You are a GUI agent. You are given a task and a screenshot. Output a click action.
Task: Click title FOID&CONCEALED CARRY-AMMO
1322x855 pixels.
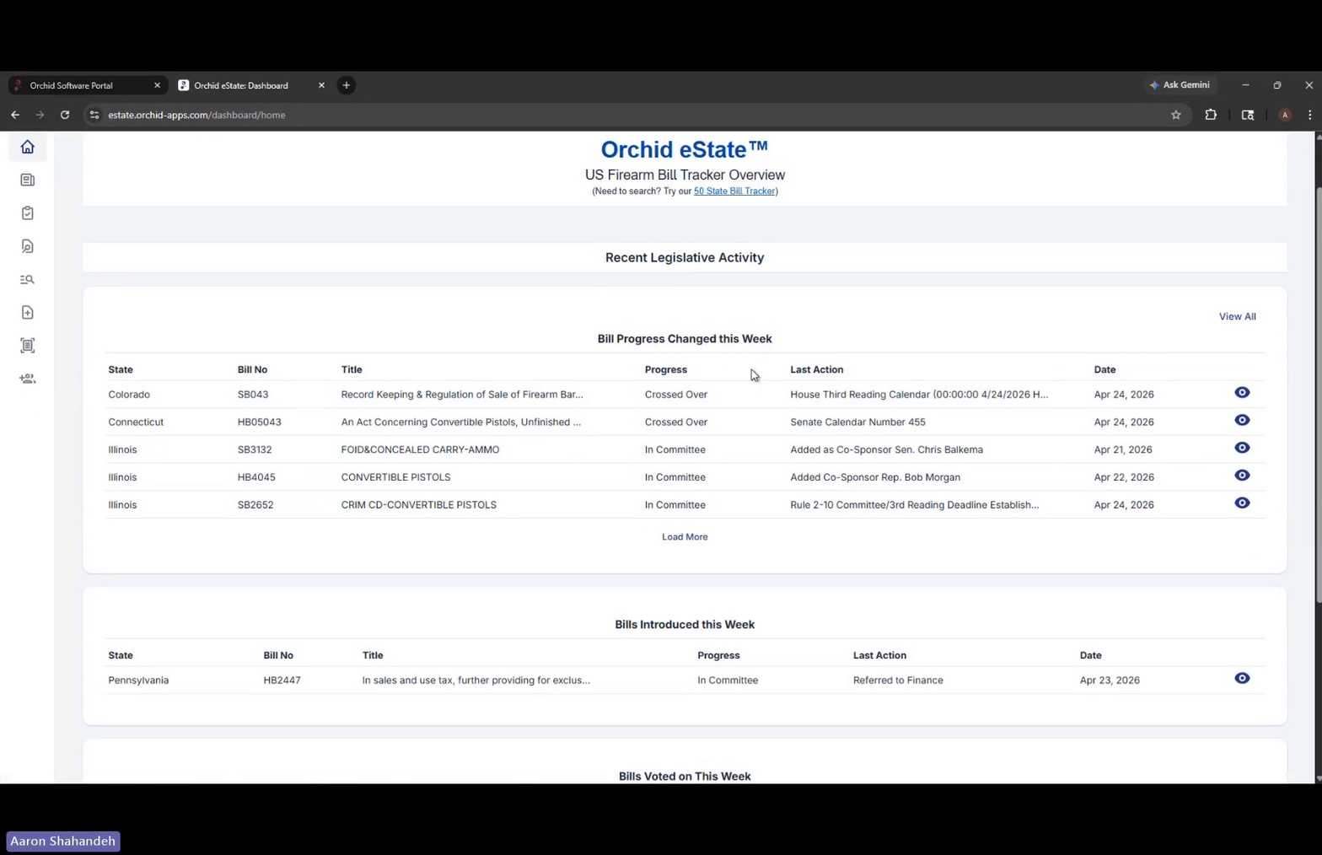pos(420,450)
